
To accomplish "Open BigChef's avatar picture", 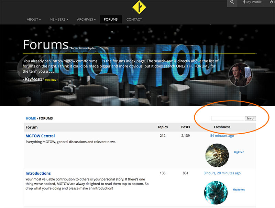I will click(217, 155).
